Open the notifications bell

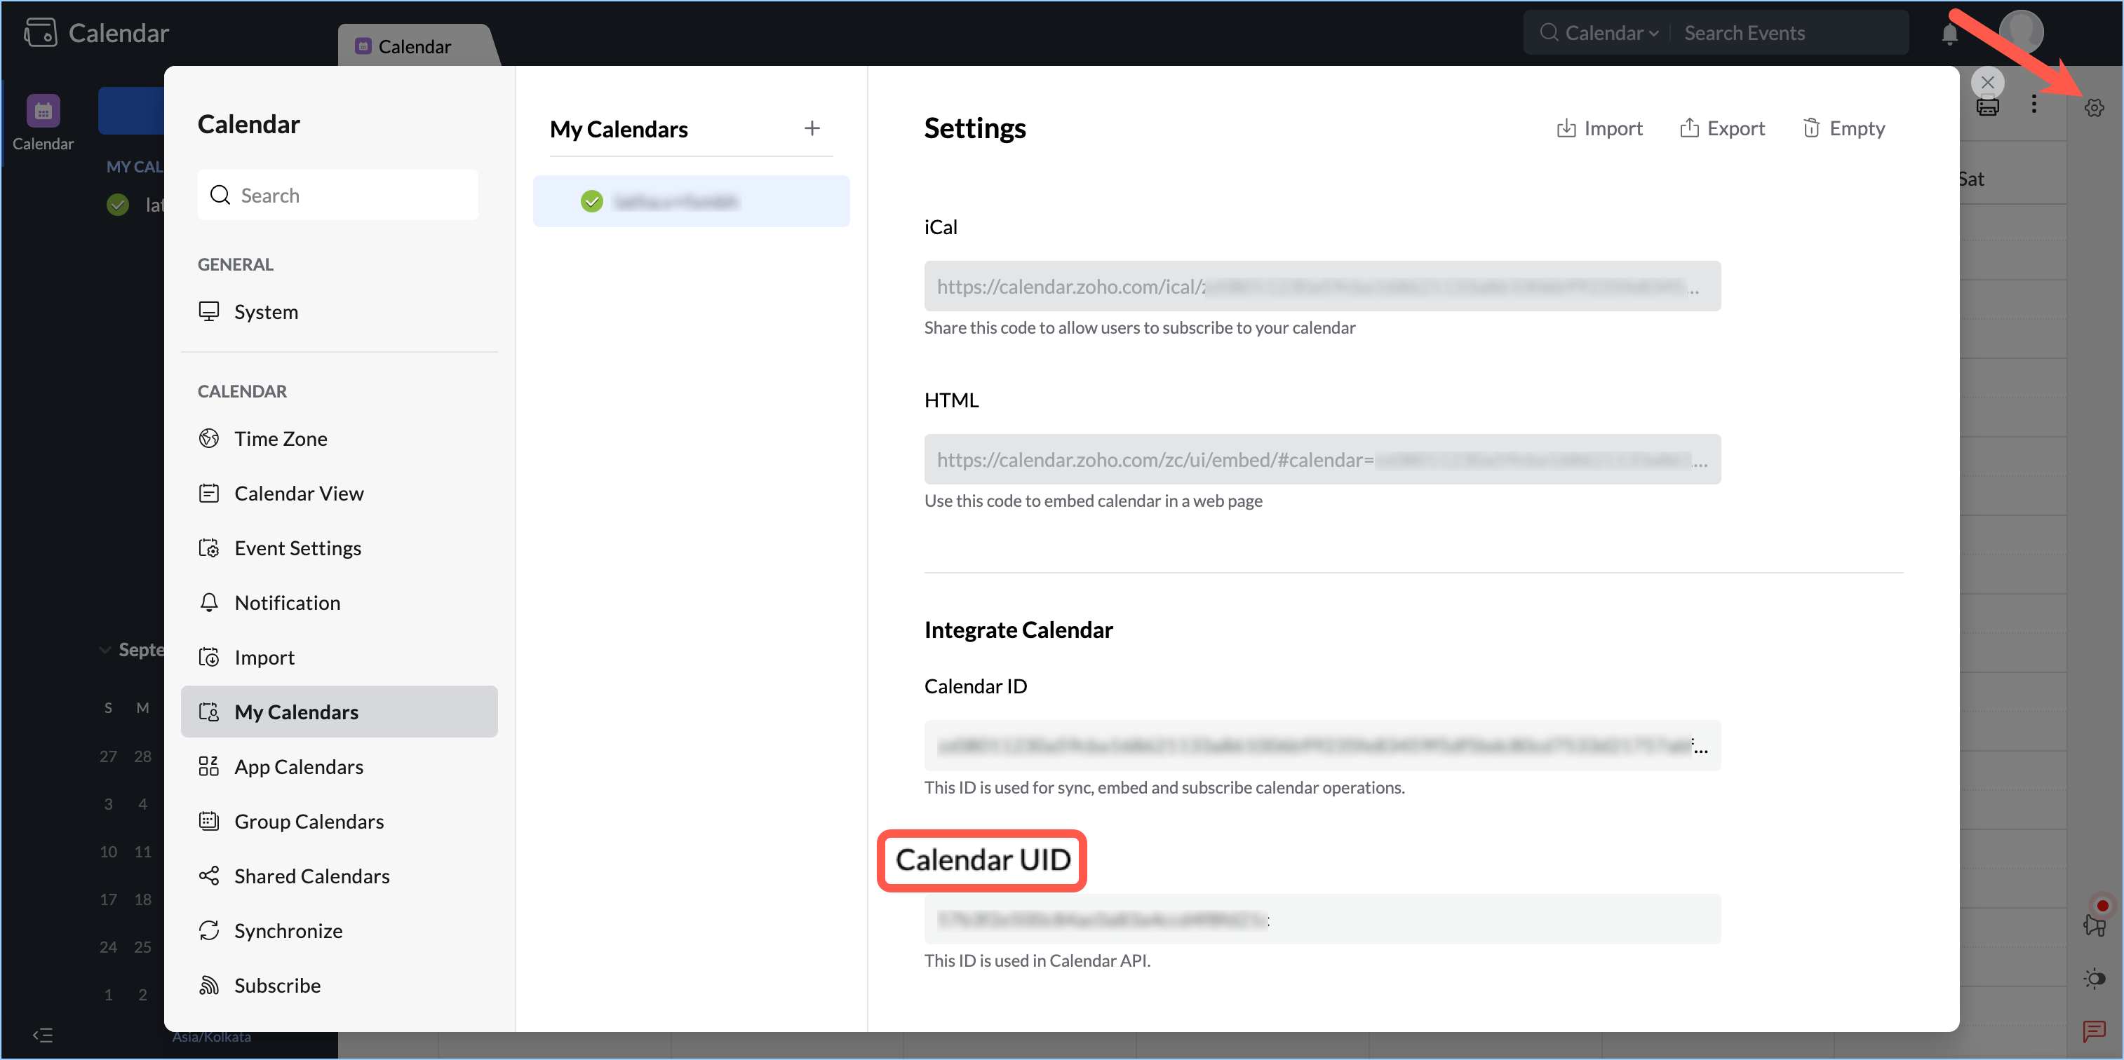[x=1949, y=34]
